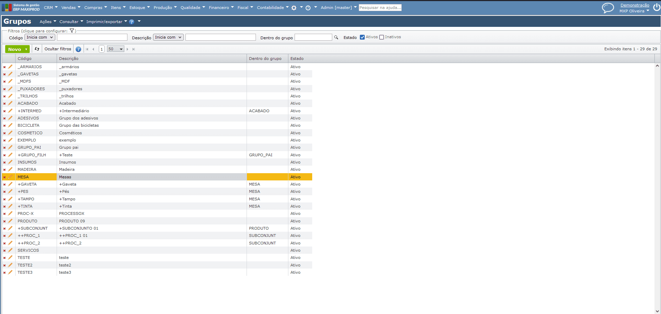Open the Compras menu
Screen dimensions: 661x314
point(96,8)
